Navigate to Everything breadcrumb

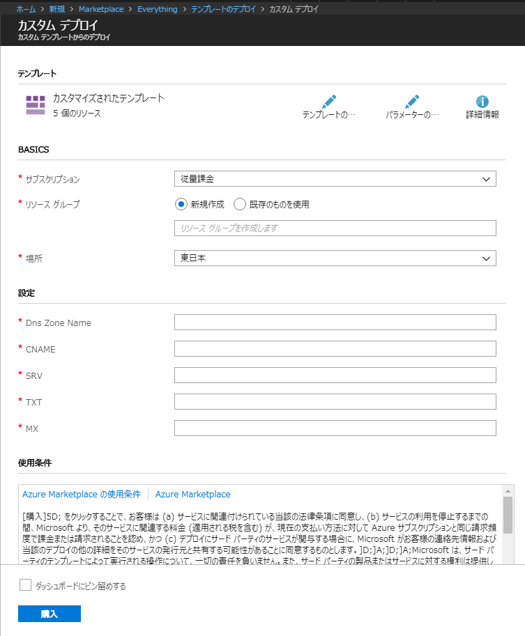click(x=158, y=9)
